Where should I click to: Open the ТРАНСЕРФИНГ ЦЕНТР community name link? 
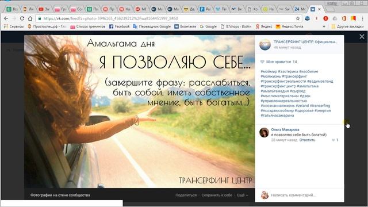(x=305, y=42)
